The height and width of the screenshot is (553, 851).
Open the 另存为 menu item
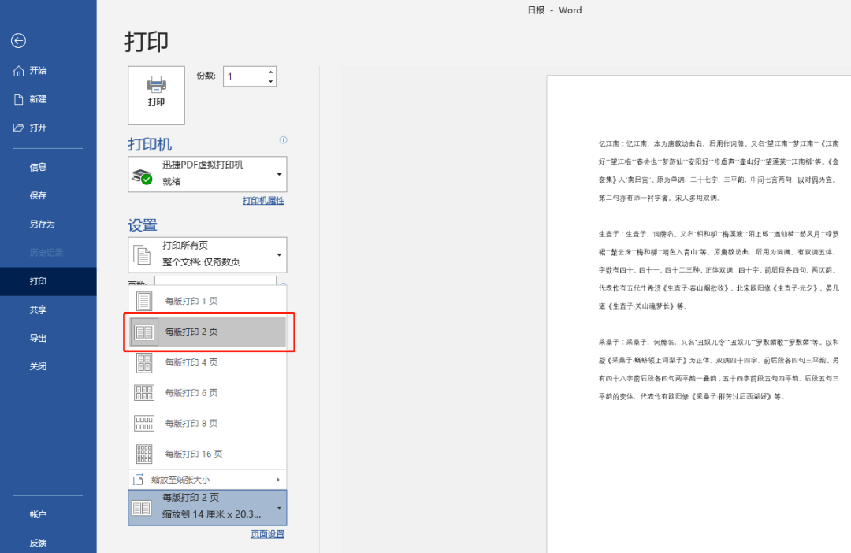point(43,224)
